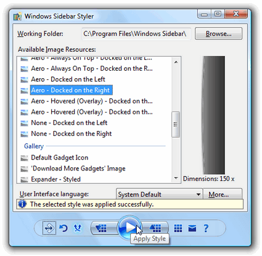
Task: Select 'Download More Gadgets' Image entry
Action: tap(78, 169)
